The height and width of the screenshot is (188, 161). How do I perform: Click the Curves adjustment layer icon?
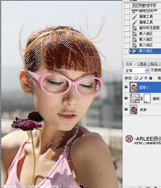point(135,98)
